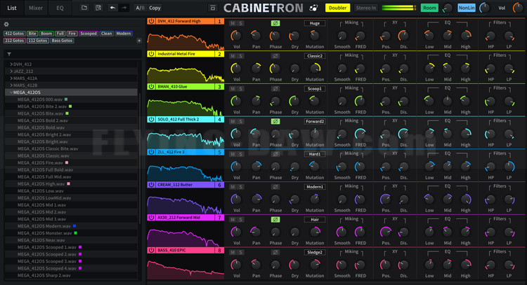Expand the MARS_412B folder
The height and width of the screenshot is (285, 527).
11,85
